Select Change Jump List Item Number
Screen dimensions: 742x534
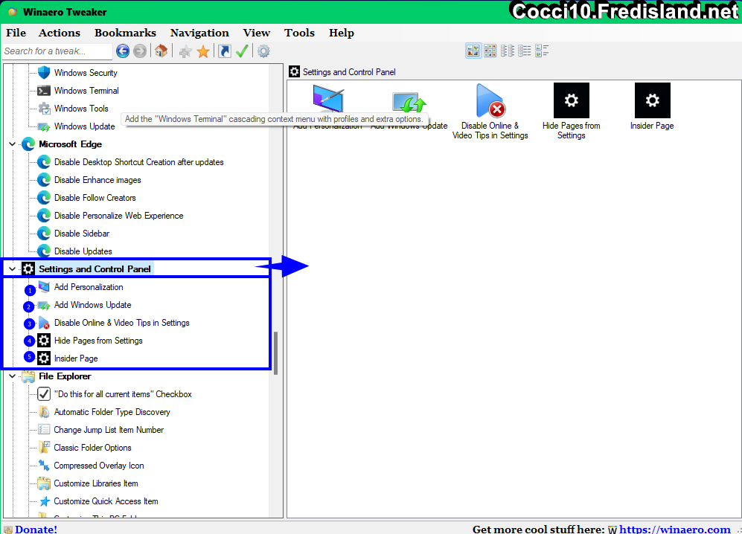109,430
